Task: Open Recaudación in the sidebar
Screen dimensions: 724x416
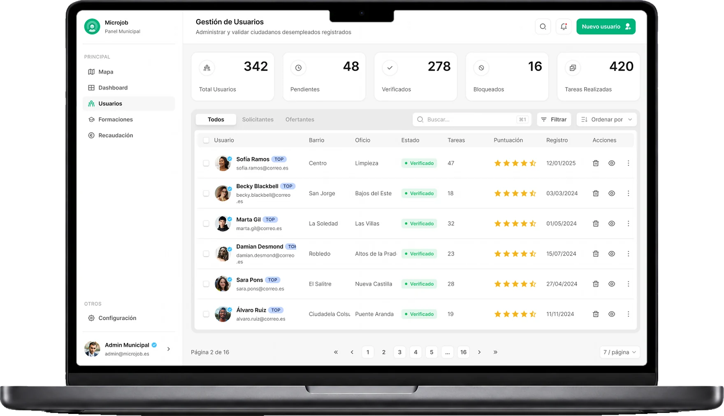Action: click(x=129, y=135)
